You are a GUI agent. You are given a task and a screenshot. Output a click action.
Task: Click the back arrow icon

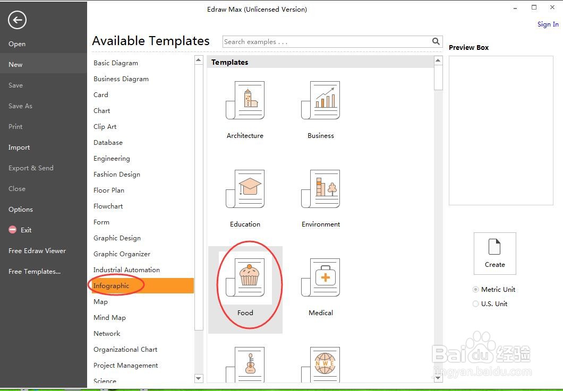(17, 20)
